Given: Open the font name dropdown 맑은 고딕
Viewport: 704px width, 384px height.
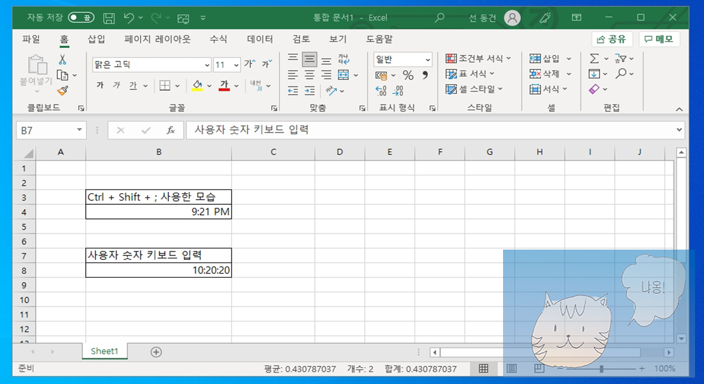Looking at the screenshot, I should coord(207,65).
